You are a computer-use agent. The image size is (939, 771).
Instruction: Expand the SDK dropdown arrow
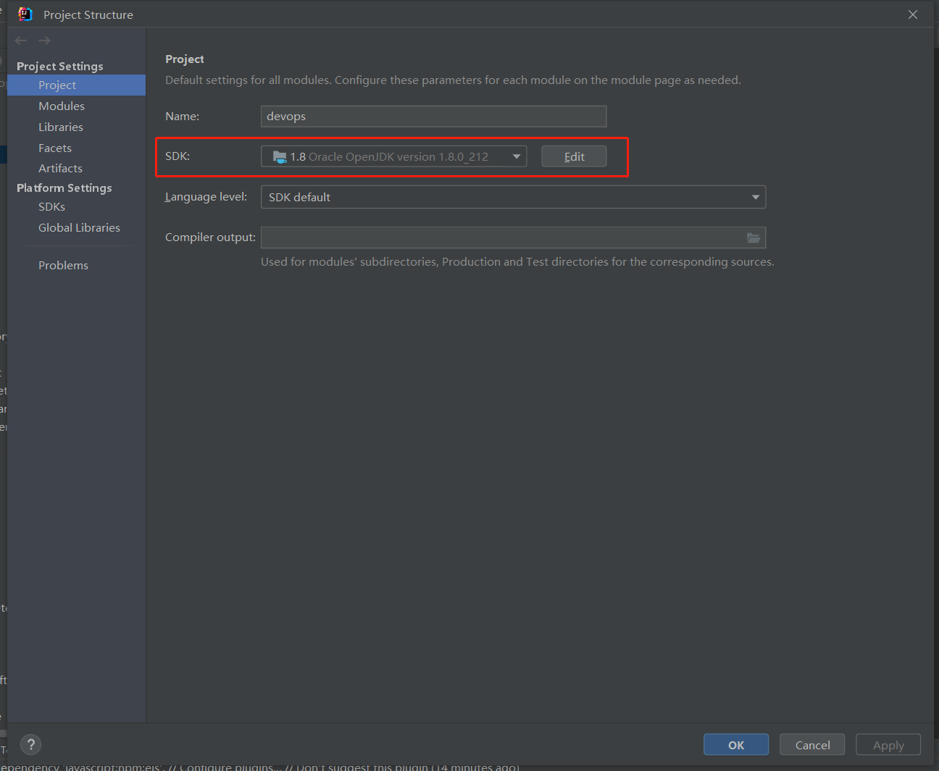click(517, 156)
